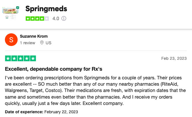Open Suzanne Krom's orange avatar
Viewport: 192px width, 117px height.
[x=11, y=40]
